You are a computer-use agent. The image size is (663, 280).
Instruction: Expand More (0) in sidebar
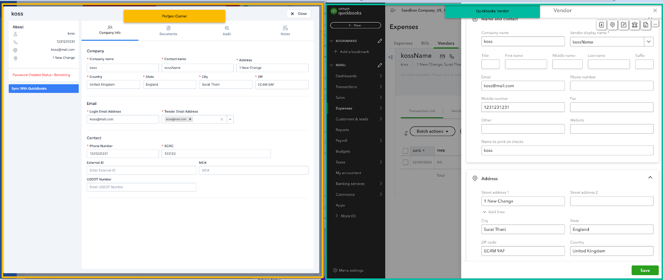[x=345, y=216]
